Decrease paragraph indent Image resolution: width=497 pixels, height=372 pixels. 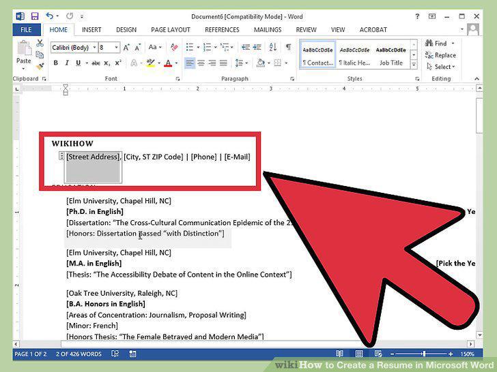click(x=245, y=48)
